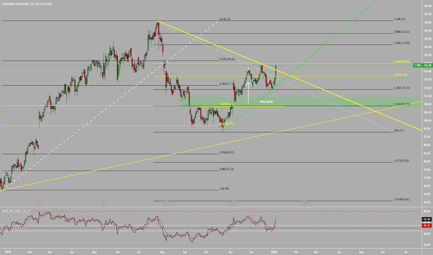Image resolution: width=433 pixels, height=255 pixels.
Task: Click the Aug label on time axis
Action: 162,252
